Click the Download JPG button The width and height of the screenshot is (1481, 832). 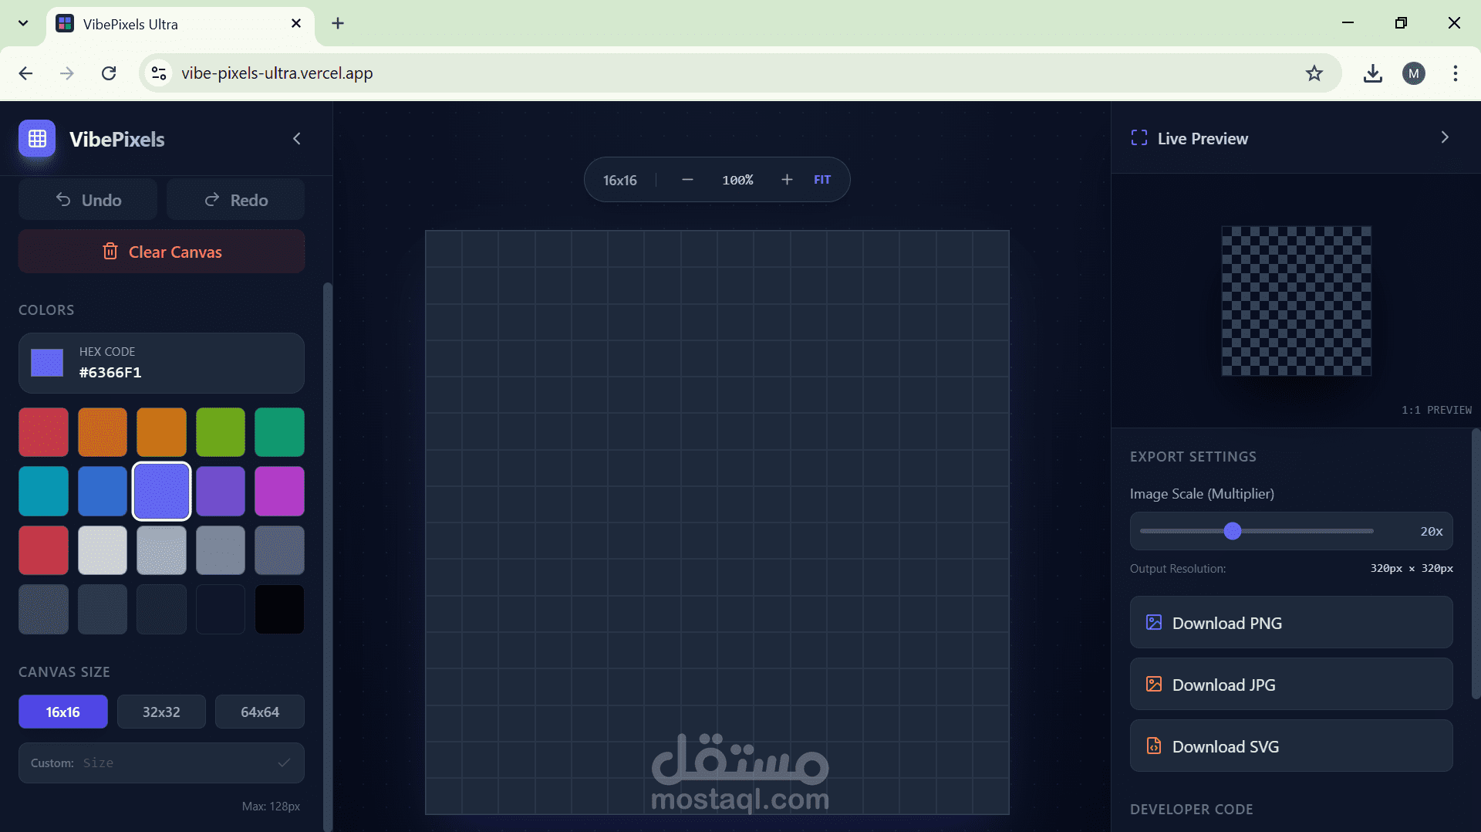click(x=1290, y=684)
